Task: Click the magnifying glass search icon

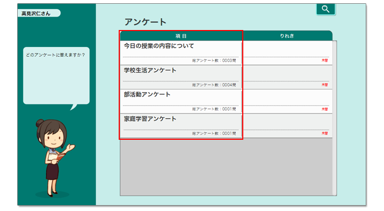Action: tap(325, 9)
